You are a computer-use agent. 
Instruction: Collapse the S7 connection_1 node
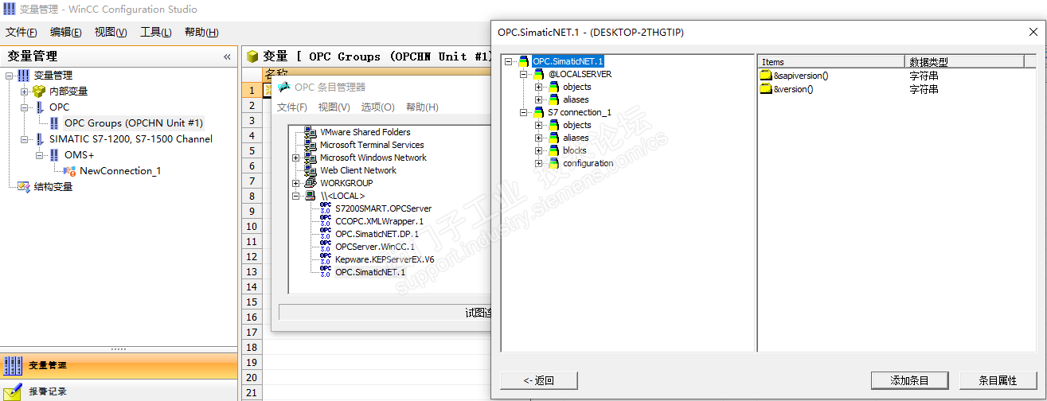524,112
